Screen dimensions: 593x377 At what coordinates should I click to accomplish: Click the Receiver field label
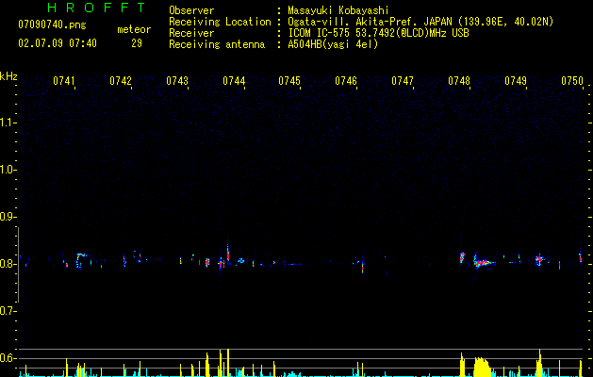click(191, 33)
